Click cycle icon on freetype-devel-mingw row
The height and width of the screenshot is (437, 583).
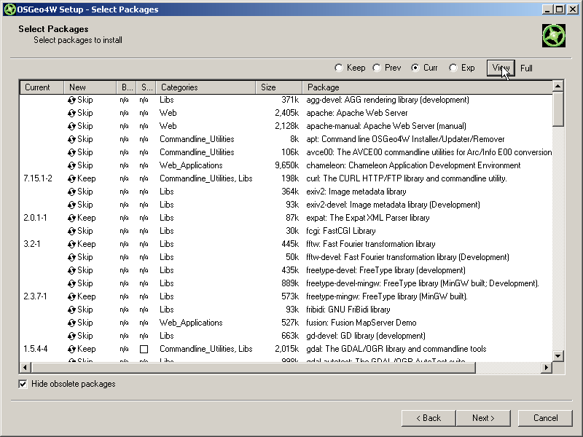coord(71,283)
